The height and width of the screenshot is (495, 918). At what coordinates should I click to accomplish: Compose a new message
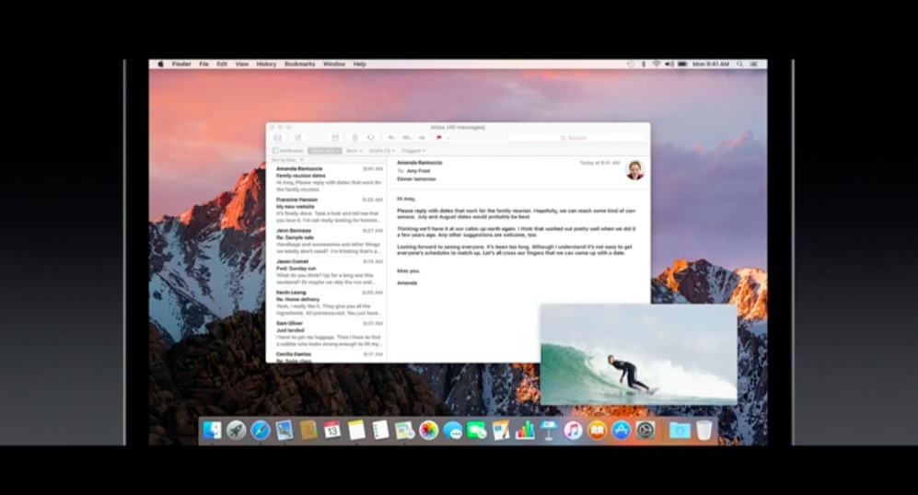[297, 138]
